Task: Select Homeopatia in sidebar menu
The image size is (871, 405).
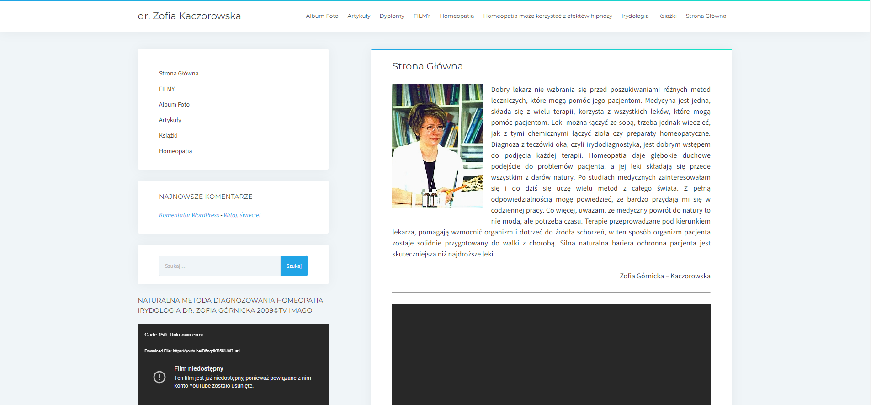Action: 175,151
